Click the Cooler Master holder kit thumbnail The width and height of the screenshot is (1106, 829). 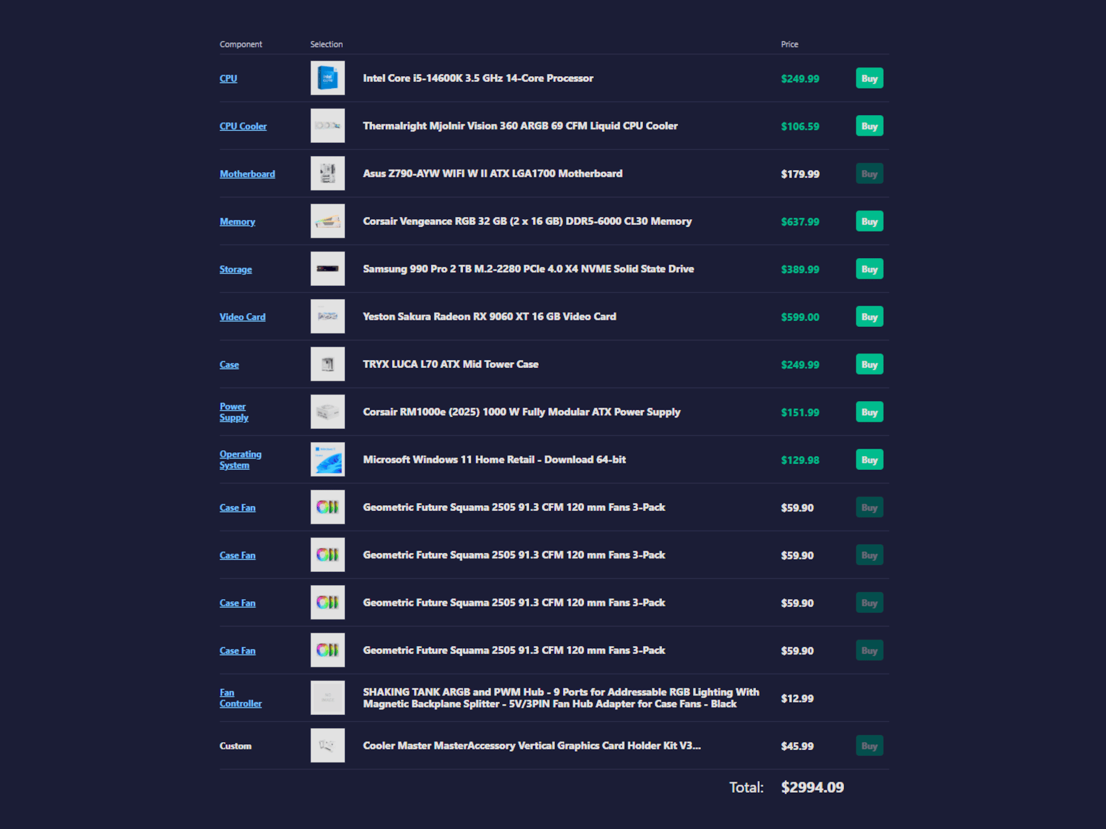click(x=328, y=746)
